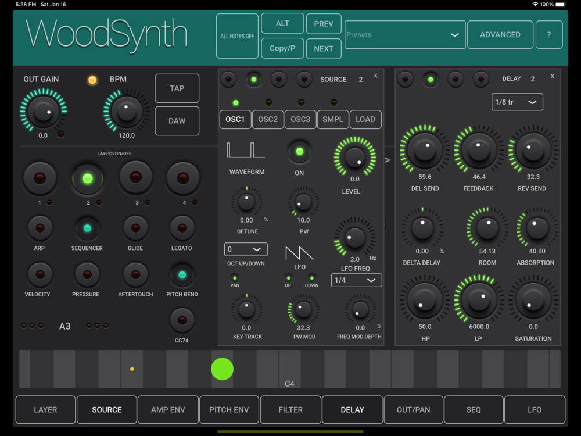
Task: Click the DAW sync button
Action: 177,121
